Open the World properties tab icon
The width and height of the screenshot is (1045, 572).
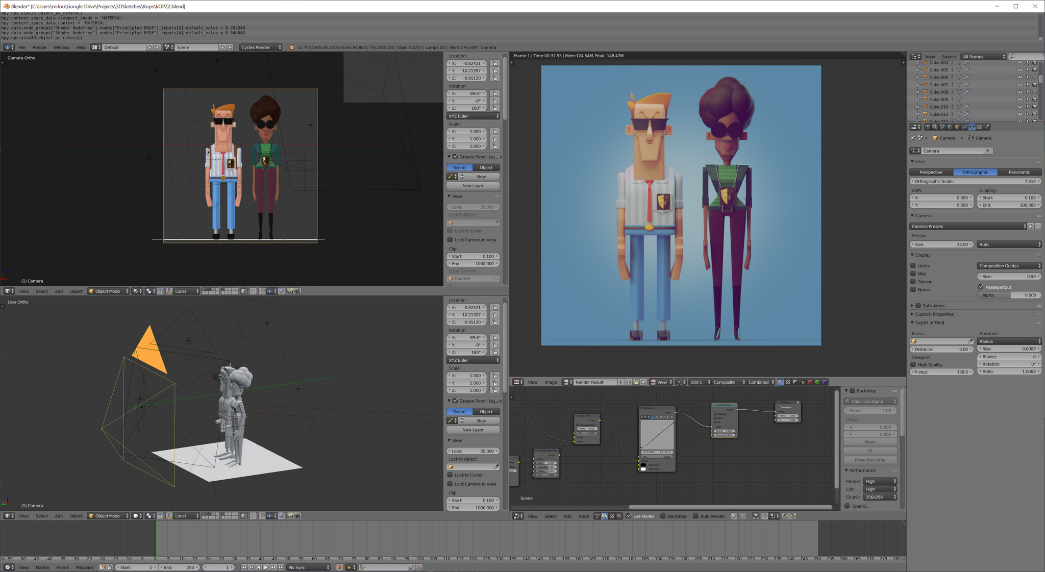(950, 127)
